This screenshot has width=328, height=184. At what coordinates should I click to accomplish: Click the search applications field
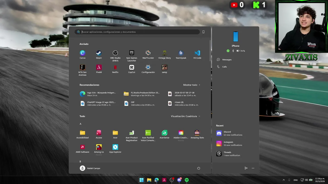tap(137, 32)
